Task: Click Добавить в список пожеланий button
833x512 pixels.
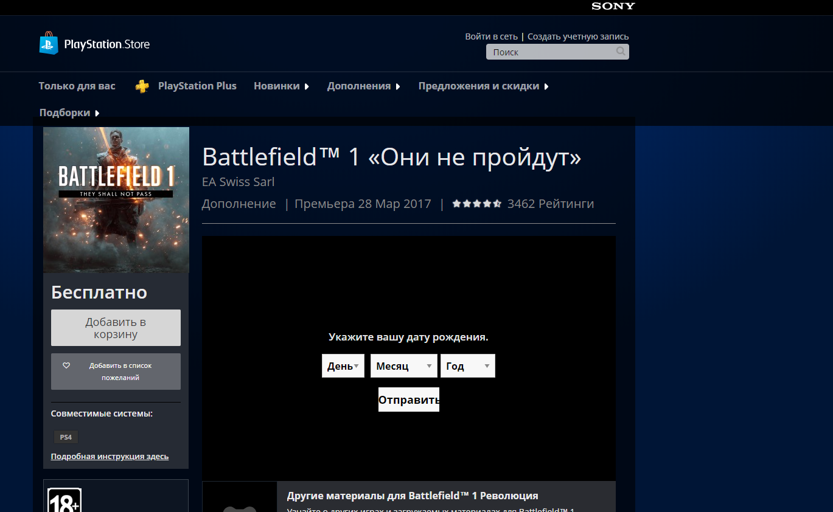Action: point(116,372)
